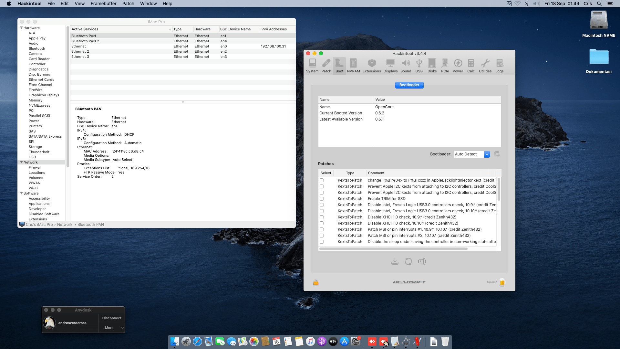Click the System Information sidebar scrollbar
This screenshot has width=620, height=349.
pyautogui.click(x=68, y=97)
